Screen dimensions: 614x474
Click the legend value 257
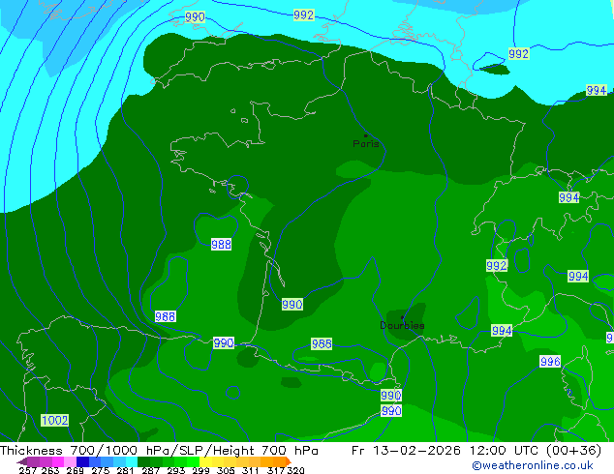pos(28,470)
